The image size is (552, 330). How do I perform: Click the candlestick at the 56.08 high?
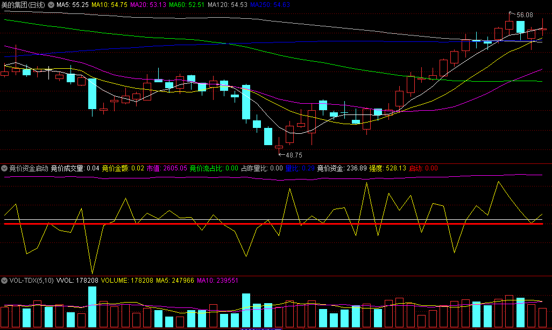(x=509, y=25)
